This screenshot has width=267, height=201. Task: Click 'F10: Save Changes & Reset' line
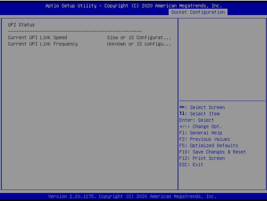click(x=213, y=152)
